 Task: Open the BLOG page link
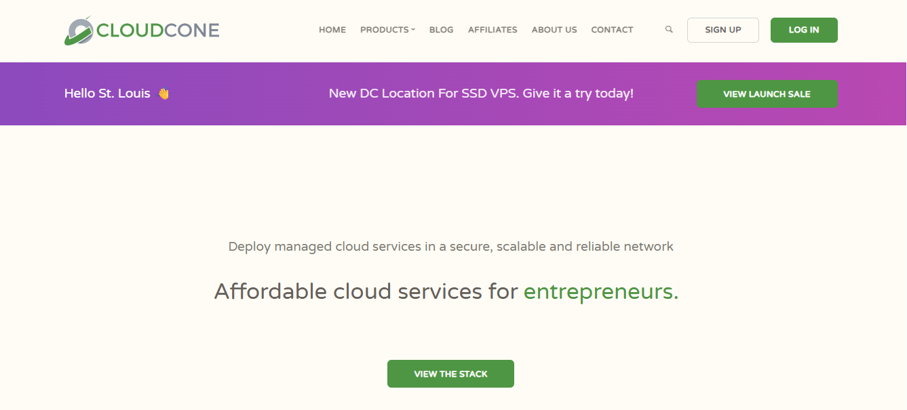[x=441, y=30]
